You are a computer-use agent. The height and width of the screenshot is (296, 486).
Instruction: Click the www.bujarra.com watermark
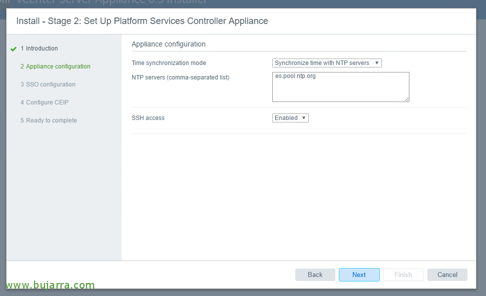point(50,285)
